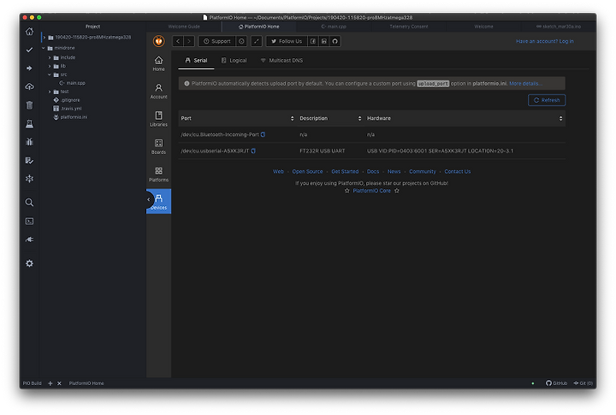The image size is (616, 415).
Task: Sort table by Port column arrows
Action: pyautogui.click(x=292, y=118)
